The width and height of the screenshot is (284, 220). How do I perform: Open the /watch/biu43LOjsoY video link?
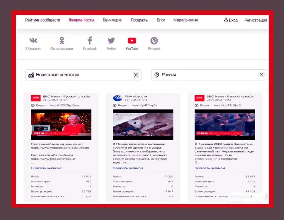pyautogui.click(x=227, y=105)
